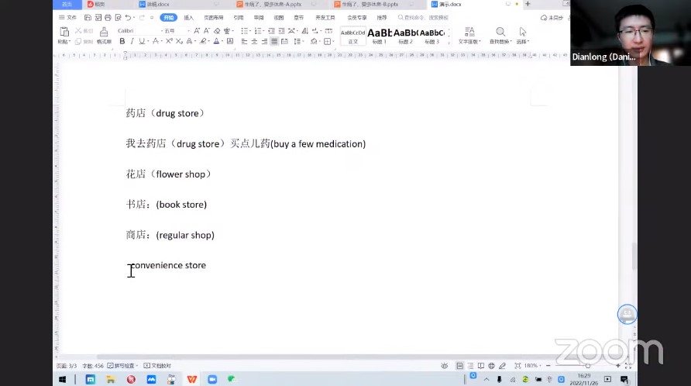Switch to reading view in status bar
The image size is (691, 386).
pos(481,366)
